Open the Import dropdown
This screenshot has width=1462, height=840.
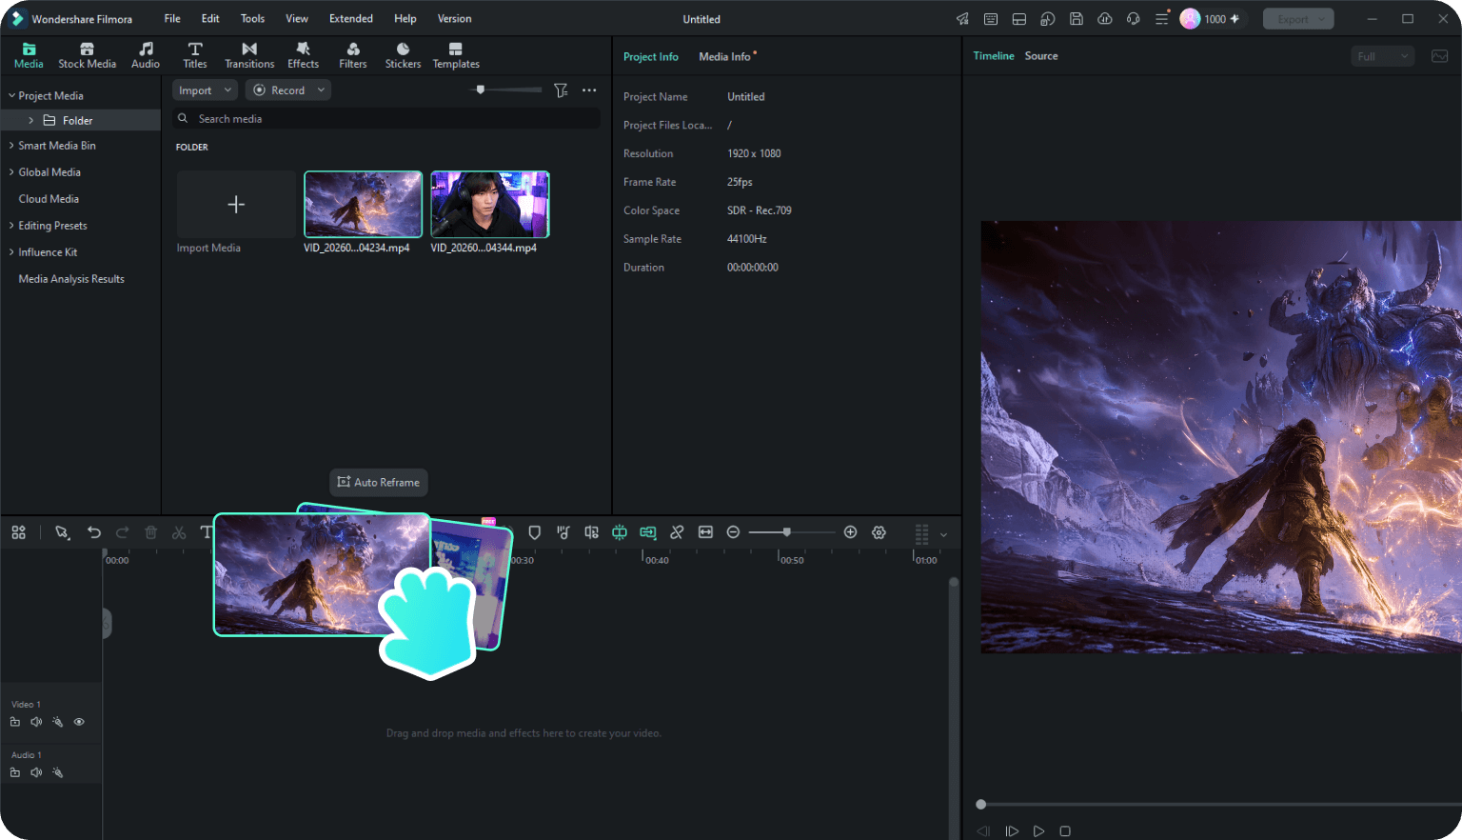click(205, 90)
